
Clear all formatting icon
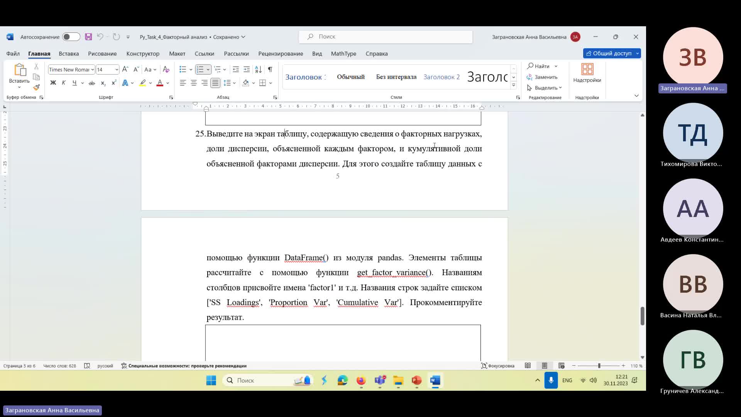[x=166, y=69]
